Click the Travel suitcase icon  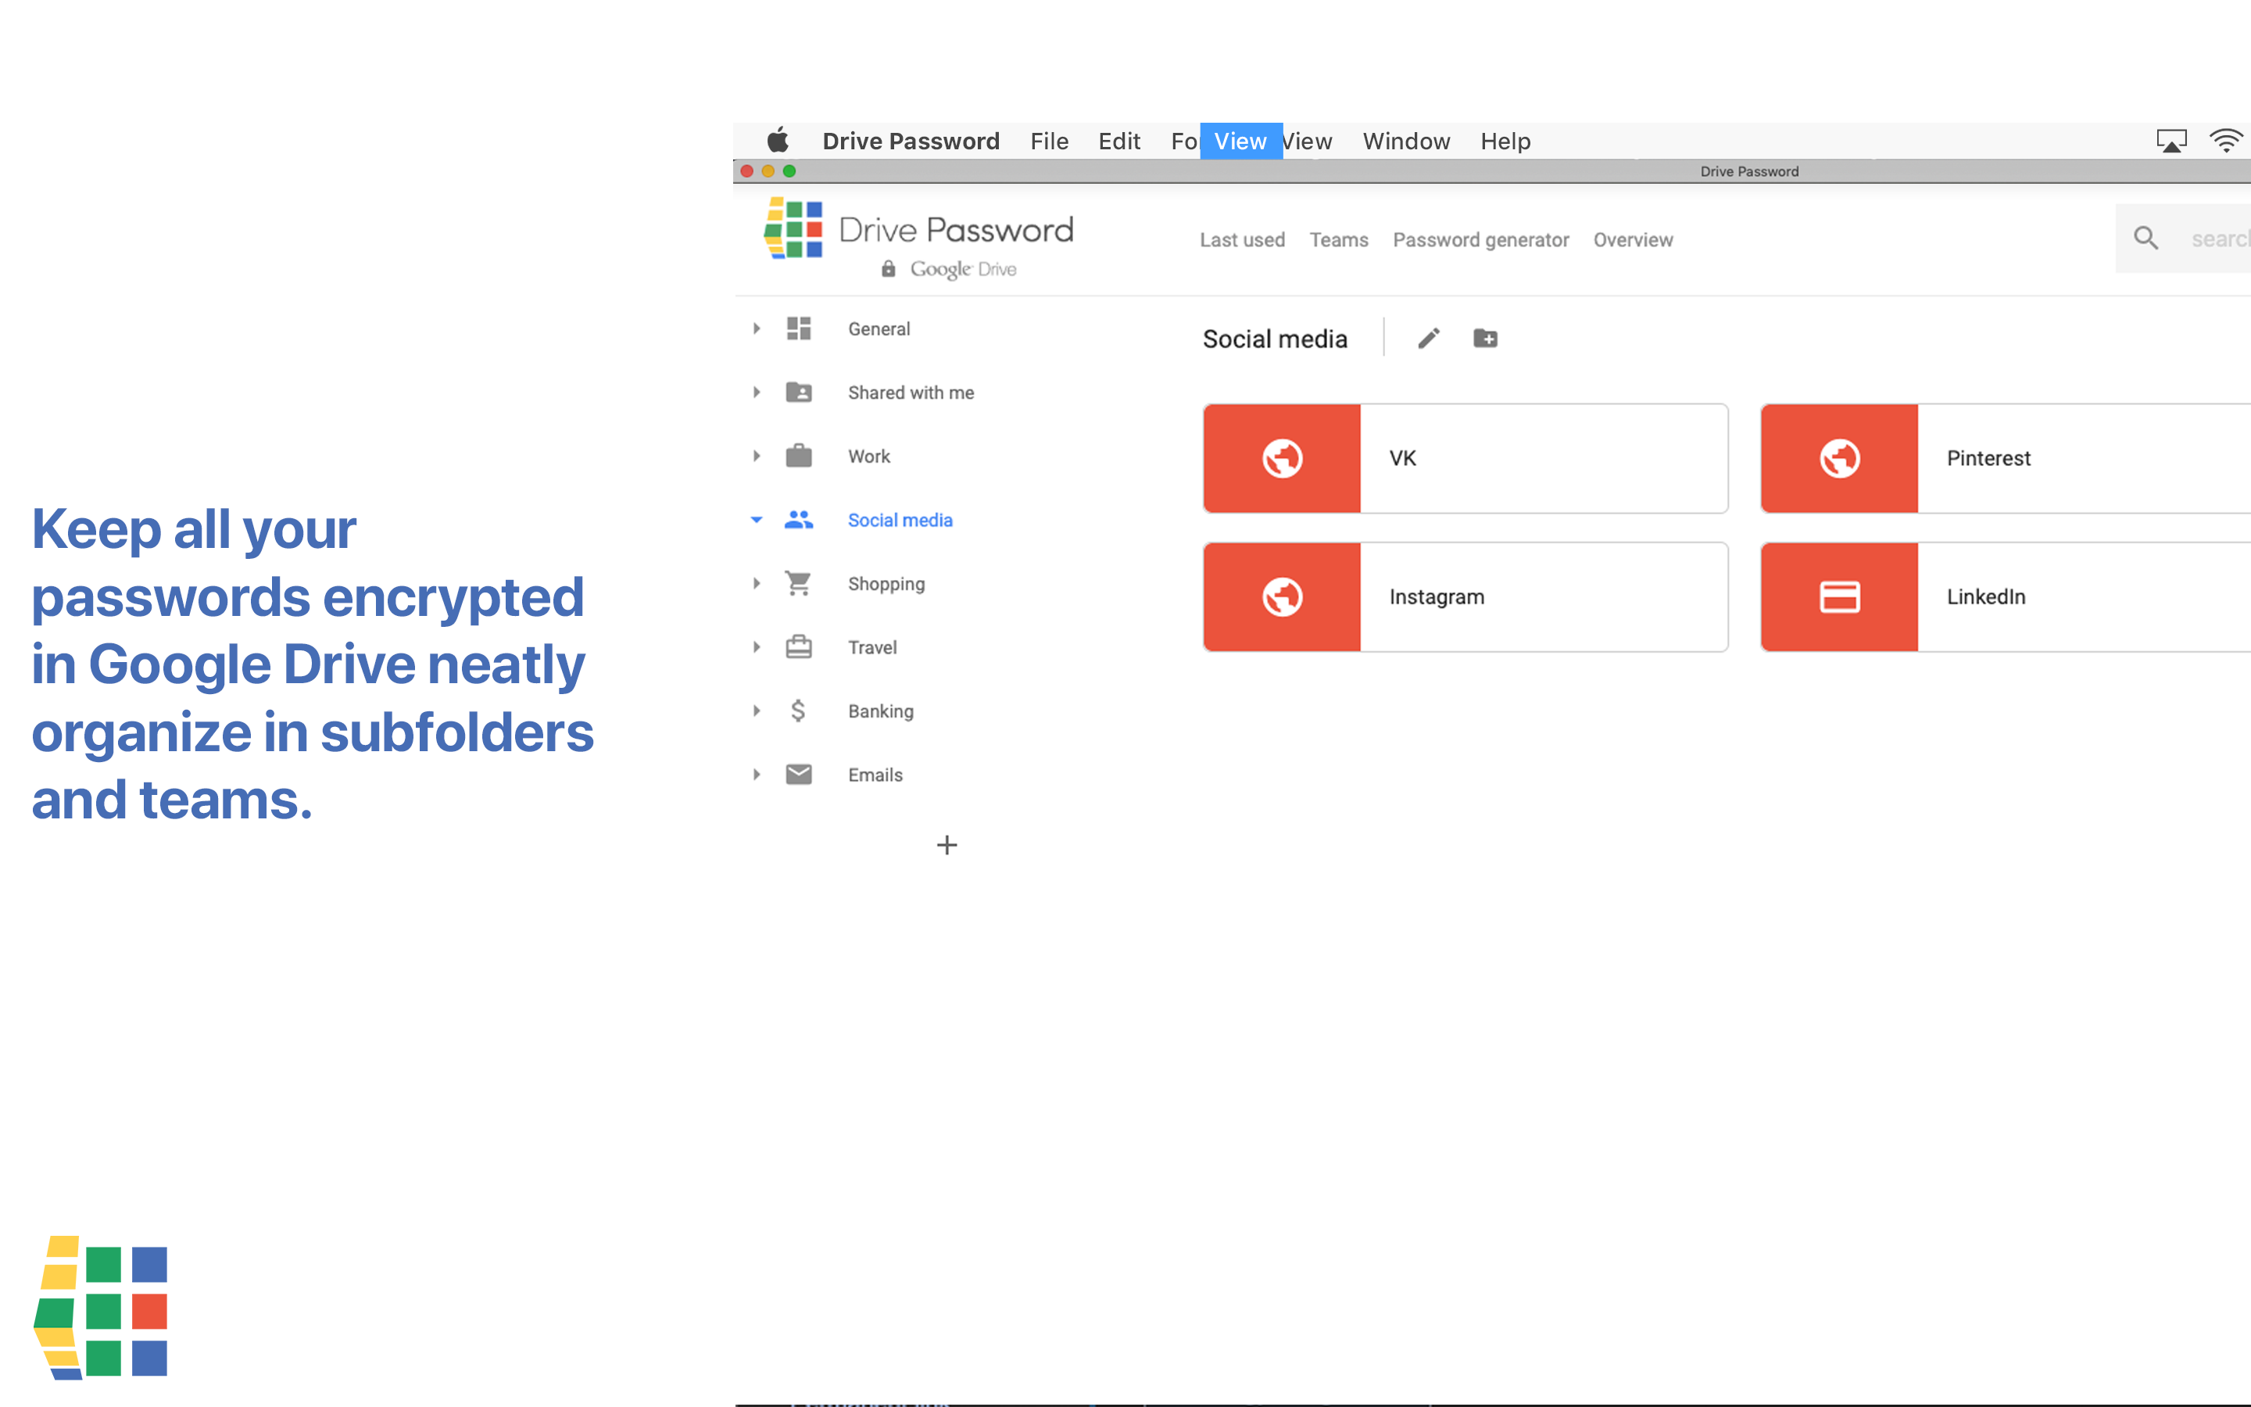[798, 646]
